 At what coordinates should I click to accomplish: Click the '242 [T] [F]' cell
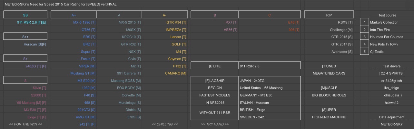pyautogui.click(x=74, y=124)
